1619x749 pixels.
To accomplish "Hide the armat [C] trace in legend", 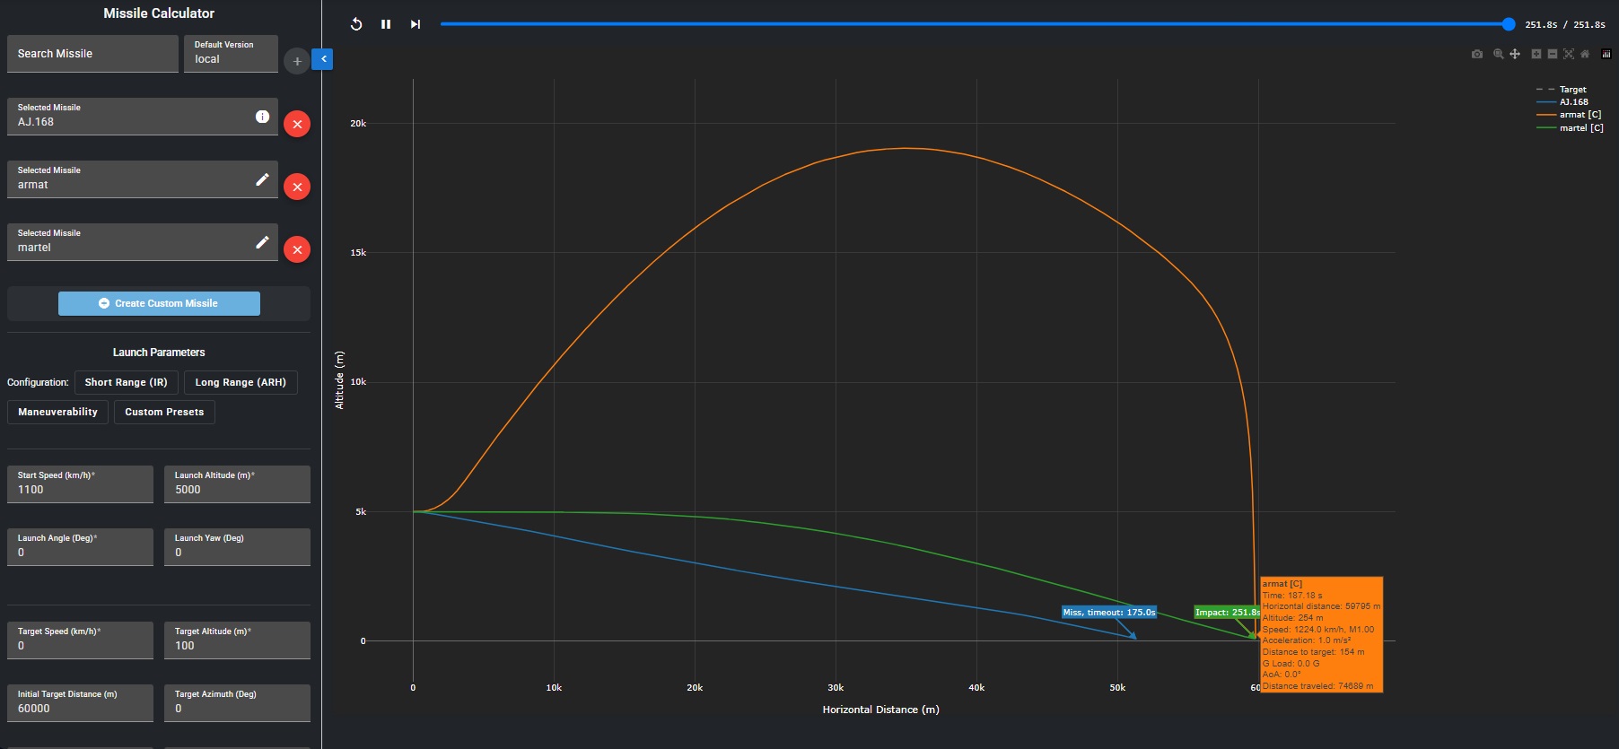I will click(1579, 115).
